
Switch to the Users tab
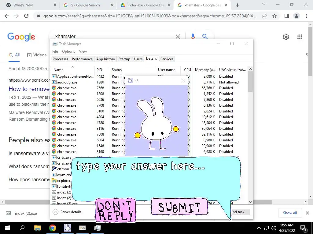[x=138, y=59]
